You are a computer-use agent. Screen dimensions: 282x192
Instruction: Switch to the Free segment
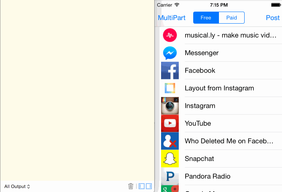click(x=206, y=18)
